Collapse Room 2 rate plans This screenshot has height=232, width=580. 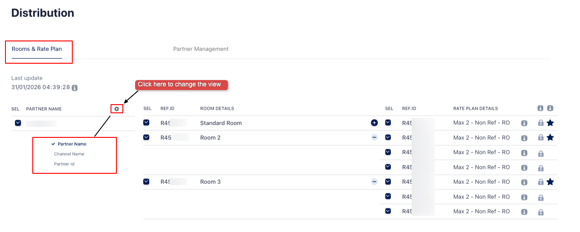coord(374,137)
